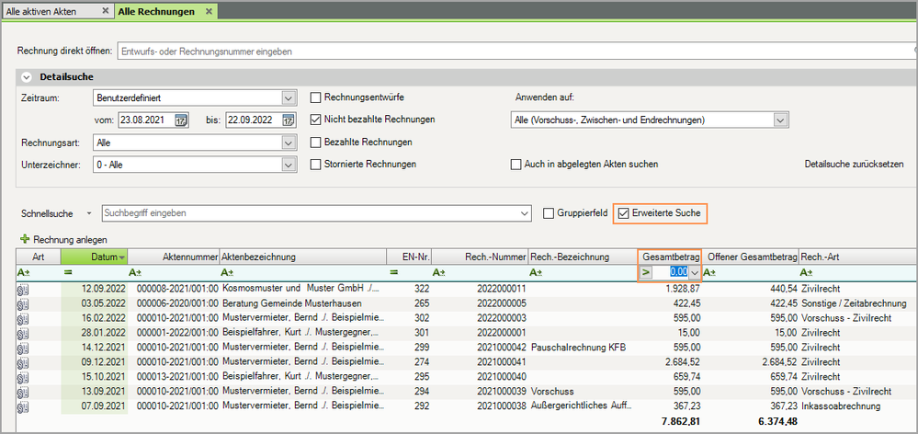The height and width of the screenshot is (434, 918).
Task: Click the filter operator icon under Rech.-Art
Action: [x=807, y=272]
